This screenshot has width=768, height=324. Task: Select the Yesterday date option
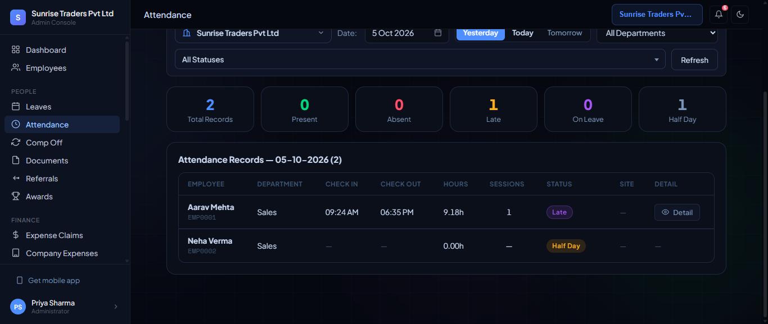(x=481, y=33)
